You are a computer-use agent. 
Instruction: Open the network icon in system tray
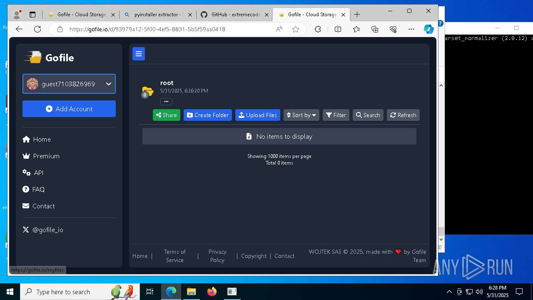469,292
